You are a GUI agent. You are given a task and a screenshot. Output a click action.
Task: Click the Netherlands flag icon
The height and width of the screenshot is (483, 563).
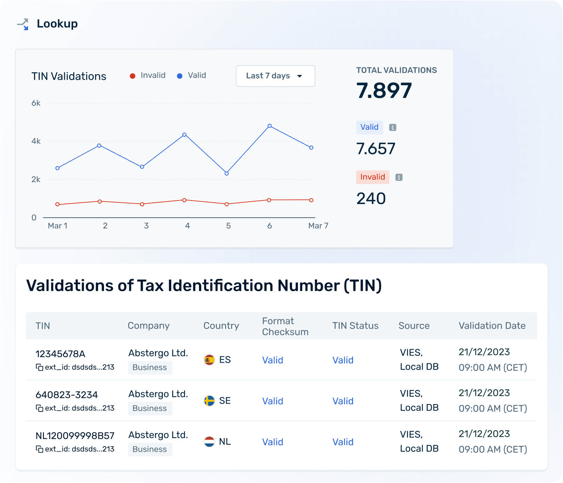coord(210,442)
